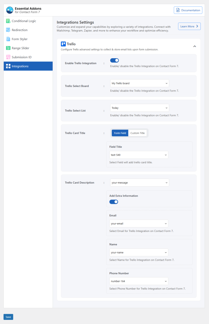Open Form Styler menu item
This screenshot has width=209, height=324.
point(28,39)
